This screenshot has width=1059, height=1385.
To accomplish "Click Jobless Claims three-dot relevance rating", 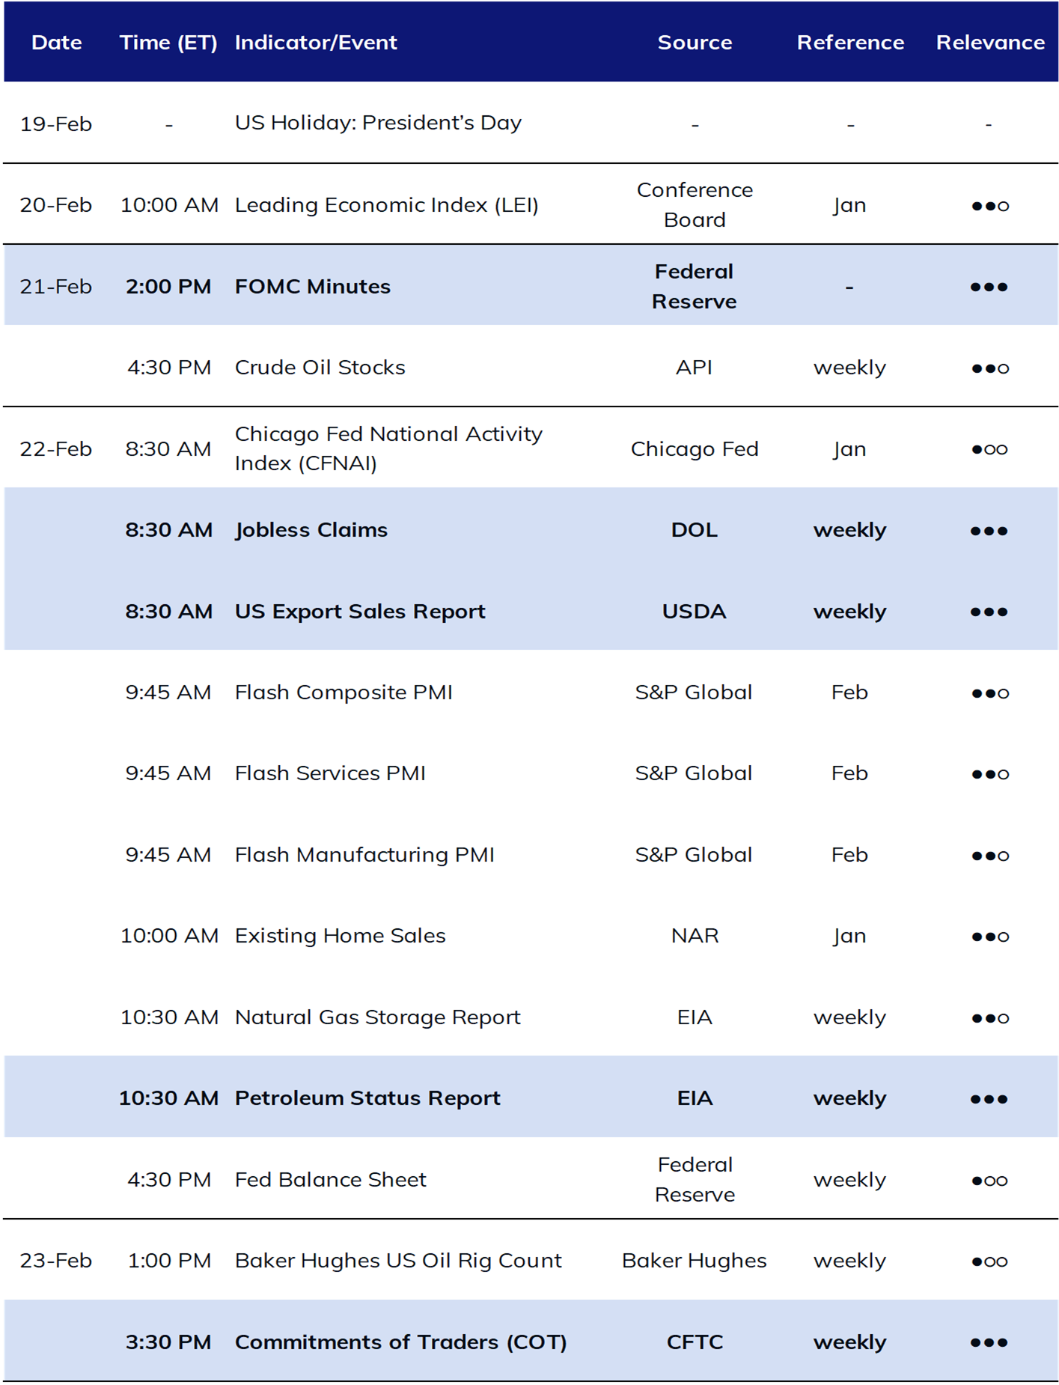I will 989,531.
